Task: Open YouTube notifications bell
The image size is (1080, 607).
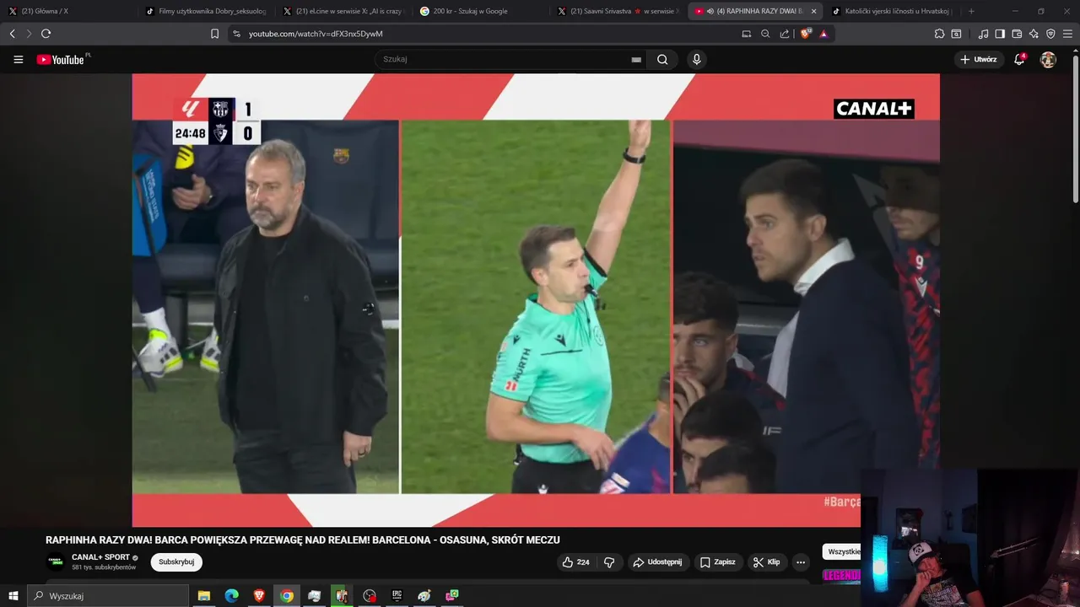Action: click(1019, 59)
